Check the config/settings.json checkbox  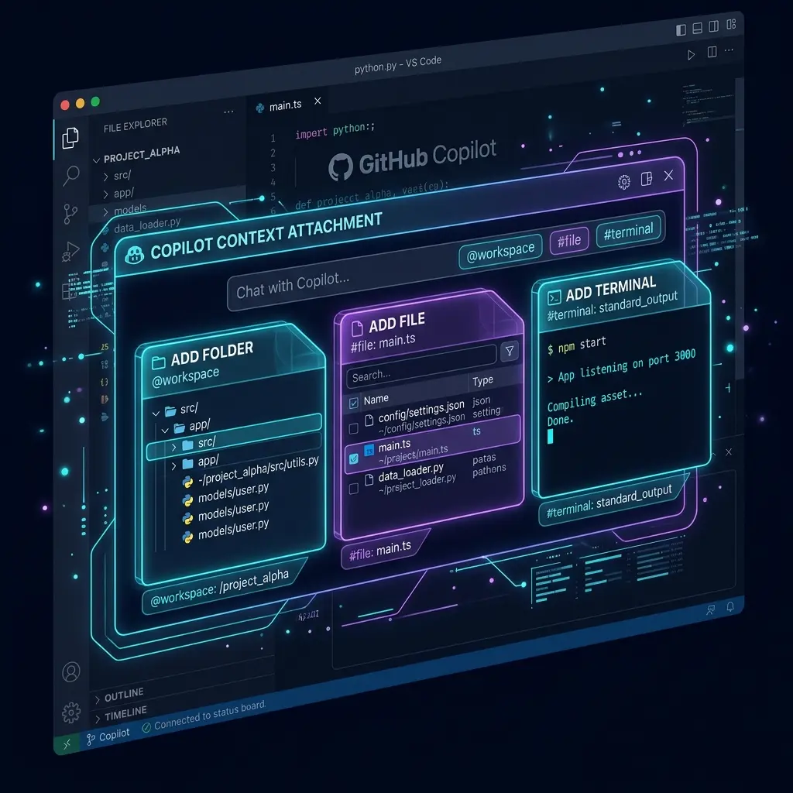pyautogui.click(x=353, y=428)
